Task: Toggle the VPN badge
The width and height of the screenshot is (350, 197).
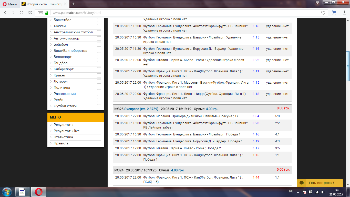Action: click(x=40, y=13)
